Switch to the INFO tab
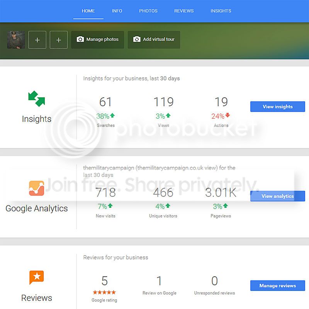Image resolution: width=309 pixels, height=309 pixels. [117, 11]
